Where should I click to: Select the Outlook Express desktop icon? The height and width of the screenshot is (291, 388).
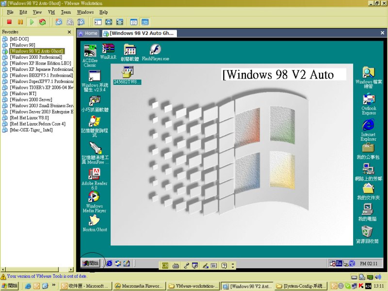click(x=369, y=104)
